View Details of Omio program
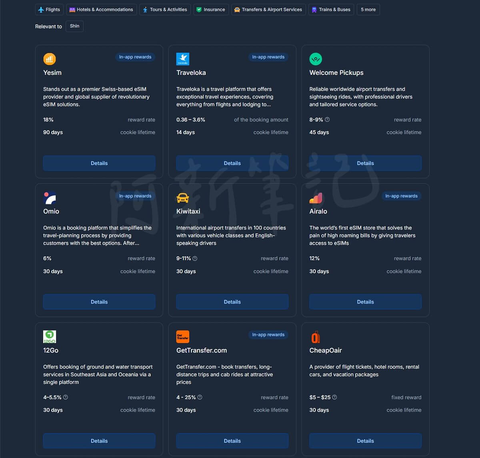The image size is (480, 458). (x=99, y=302)
